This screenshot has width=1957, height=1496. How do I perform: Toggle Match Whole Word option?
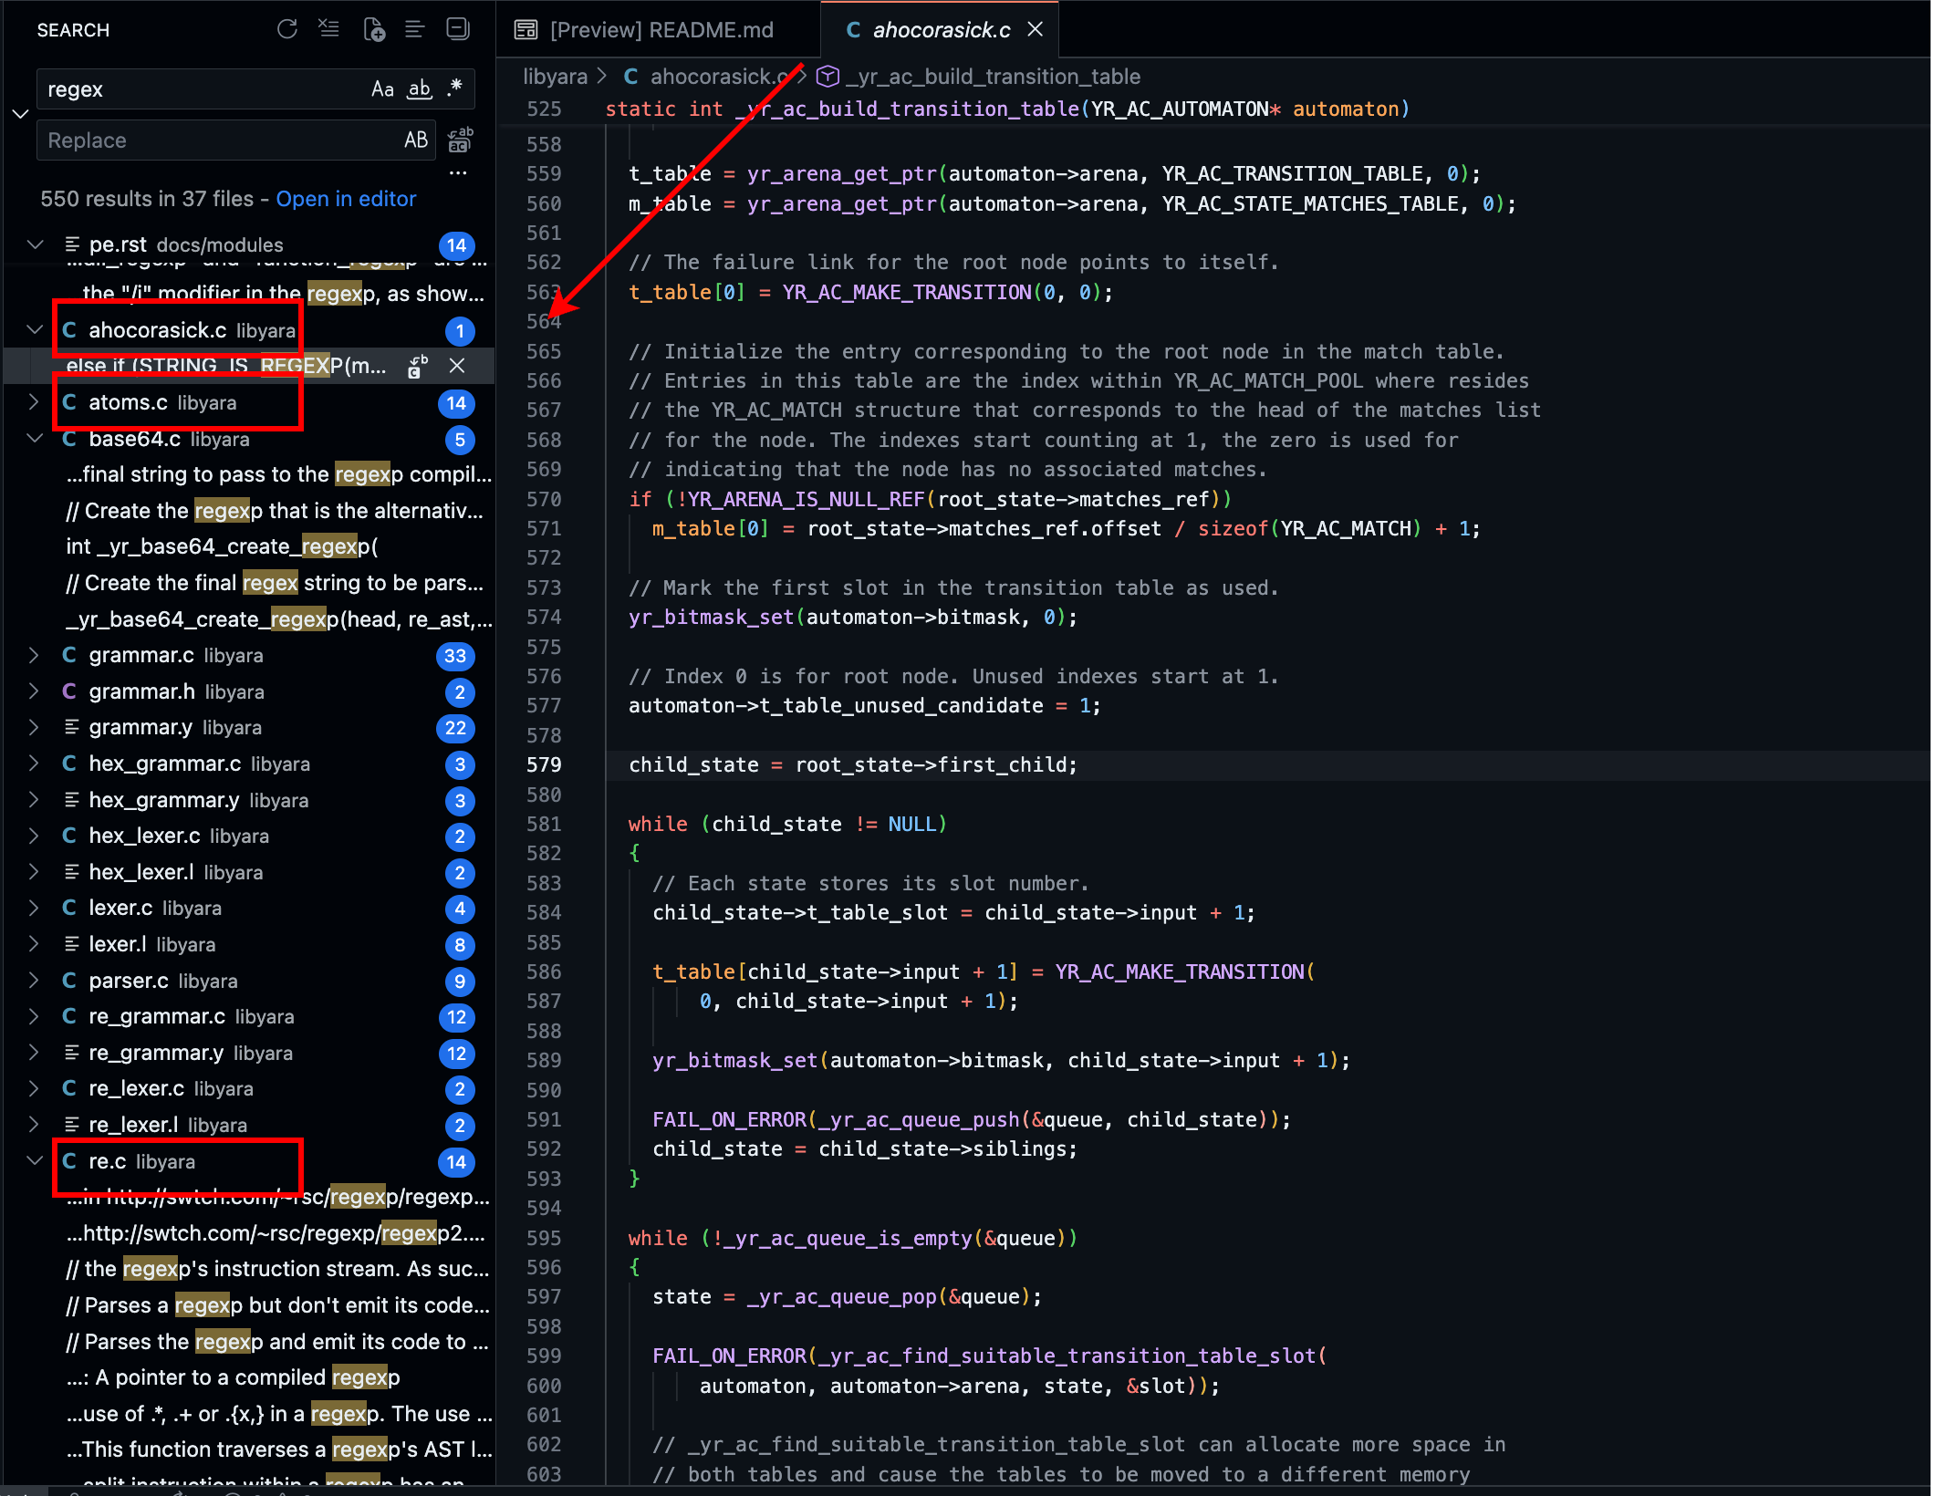[419, 88]
